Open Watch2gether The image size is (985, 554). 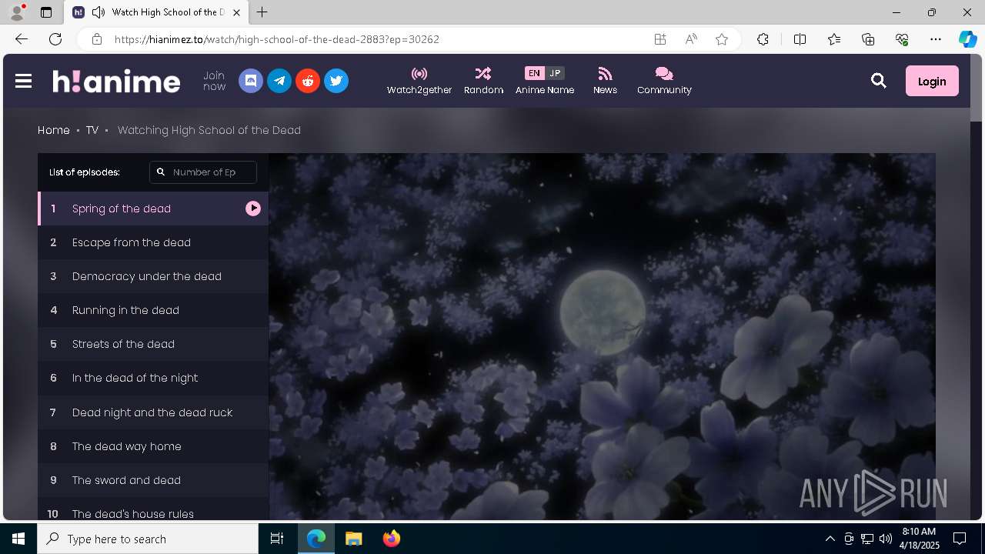[419, 81]
